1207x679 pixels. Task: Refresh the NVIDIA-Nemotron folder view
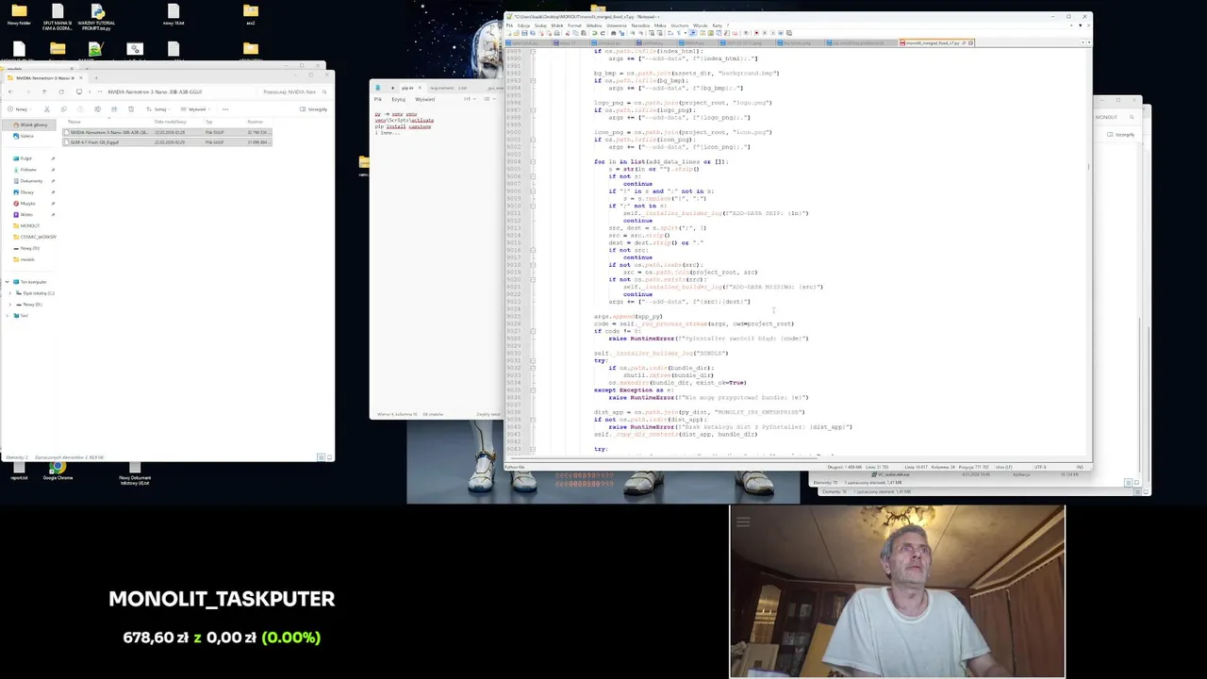point(61,91)
